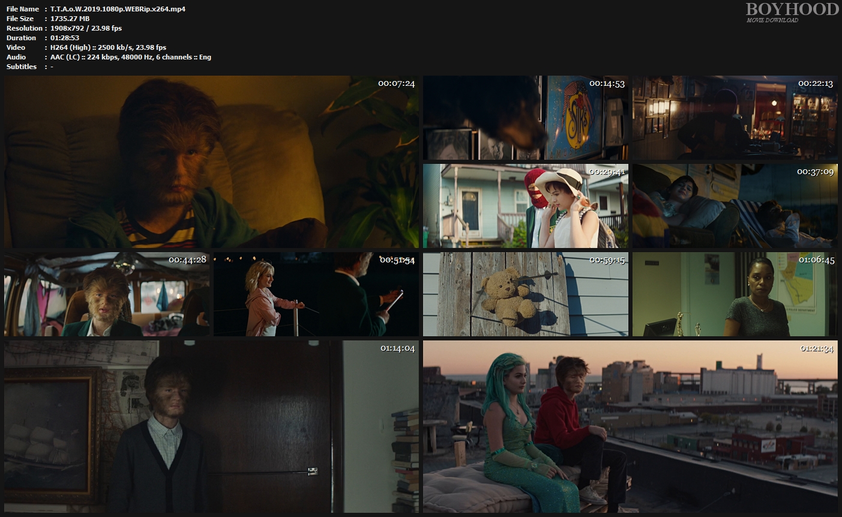Select the sleeping scene thumbnail at 00:37:09
Screen dimensions: 842x517
pos(735,206)
